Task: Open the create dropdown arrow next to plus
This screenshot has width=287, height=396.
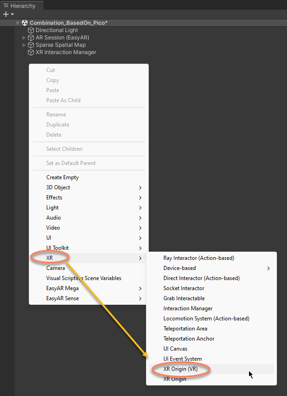Action: 12,15
